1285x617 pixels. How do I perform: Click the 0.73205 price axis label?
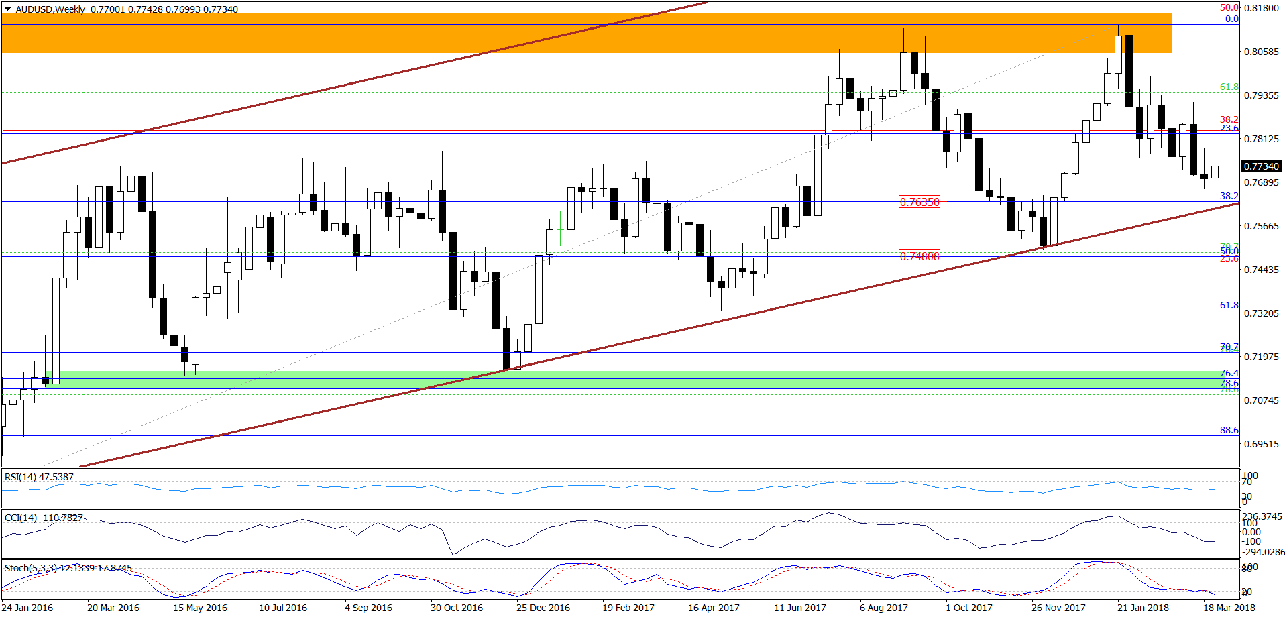coord(1262,313)
